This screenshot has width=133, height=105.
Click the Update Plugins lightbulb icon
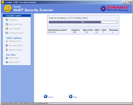(7, 50)
